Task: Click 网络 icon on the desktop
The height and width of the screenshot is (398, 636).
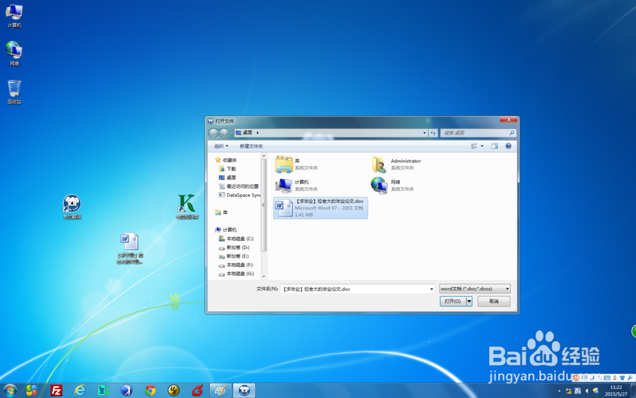Action: [x=14, y=53]
